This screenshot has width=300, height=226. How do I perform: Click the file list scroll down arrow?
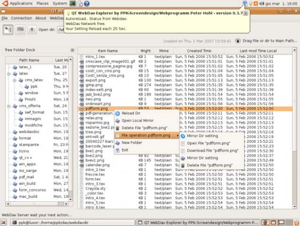coord(294,207)
